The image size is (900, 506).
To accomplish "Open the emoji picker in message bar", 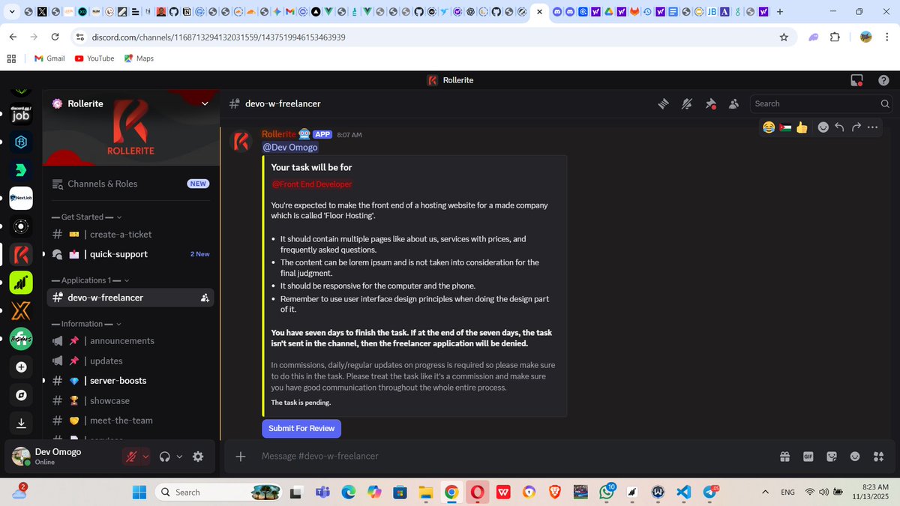I will point(856,456).
